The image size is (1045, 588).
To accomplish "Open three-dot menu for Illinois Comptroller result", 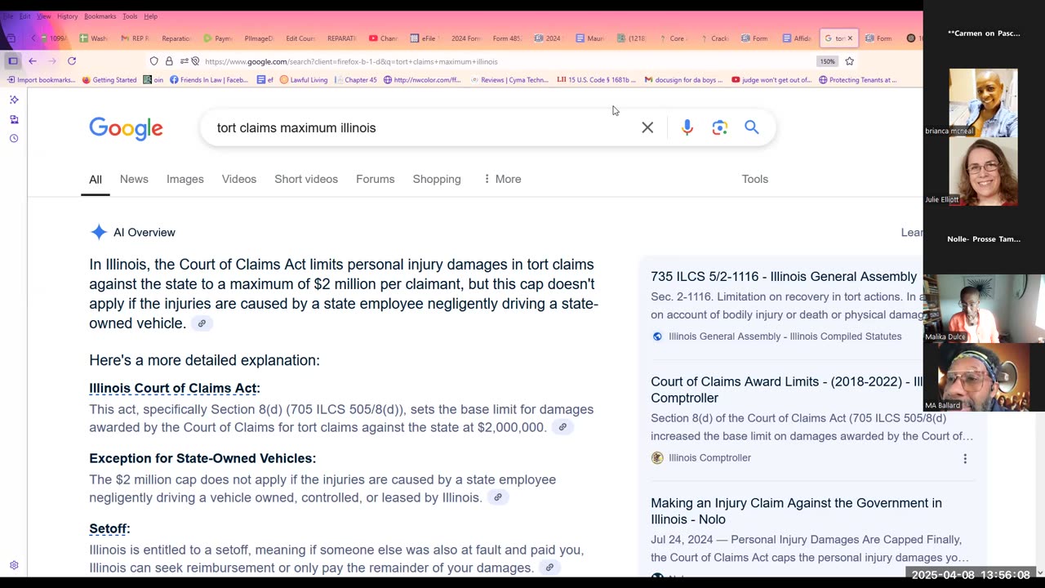I will [x=965, y=459].
